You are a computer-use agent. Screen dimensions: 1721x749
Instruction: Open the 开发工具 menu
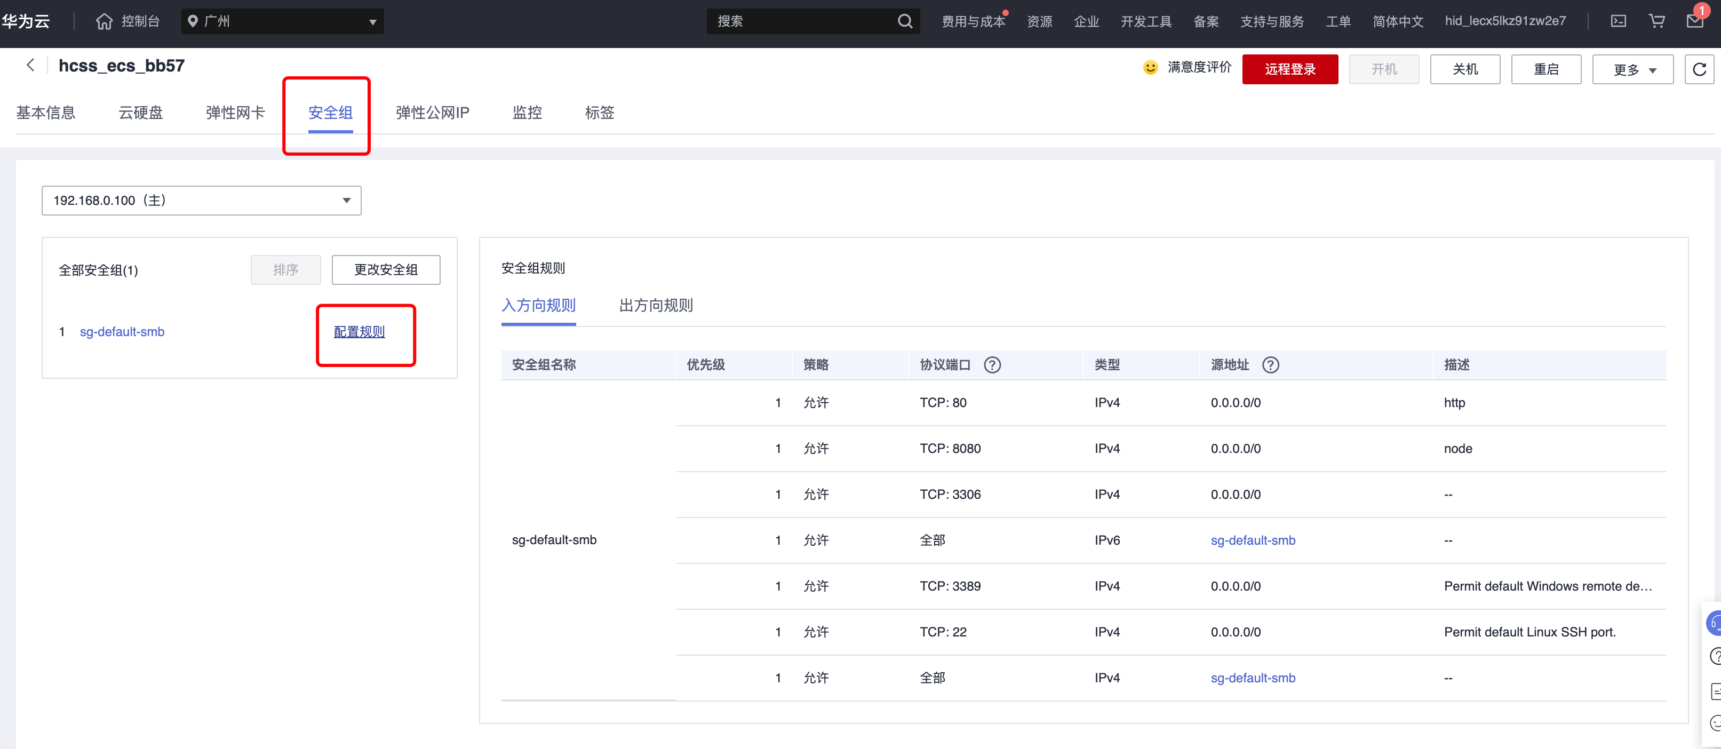(x=1146, y=21)
